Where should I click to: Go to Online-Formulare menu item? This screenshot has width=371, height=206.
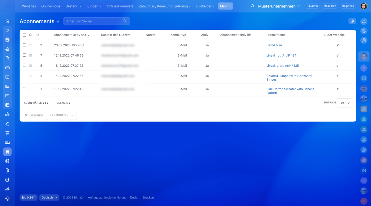pos(120,6)
